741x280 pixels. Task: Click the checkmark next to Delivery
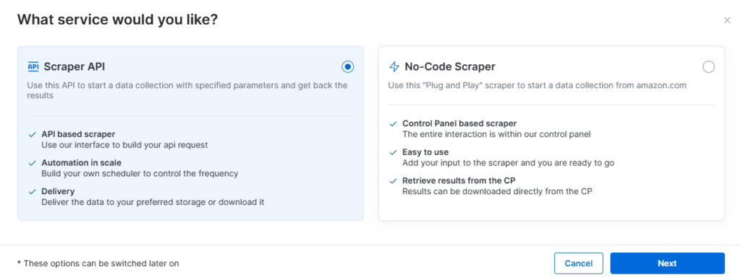pos(32,192)
